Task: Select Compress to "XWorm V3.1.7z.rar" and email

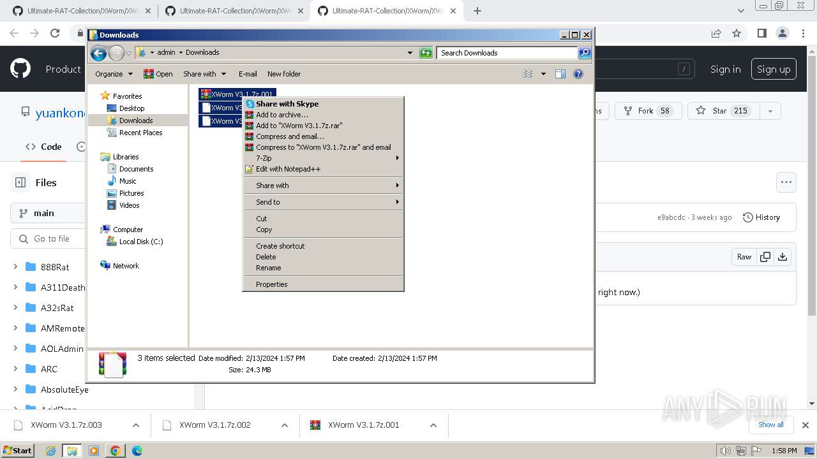Action: (323, 147)
